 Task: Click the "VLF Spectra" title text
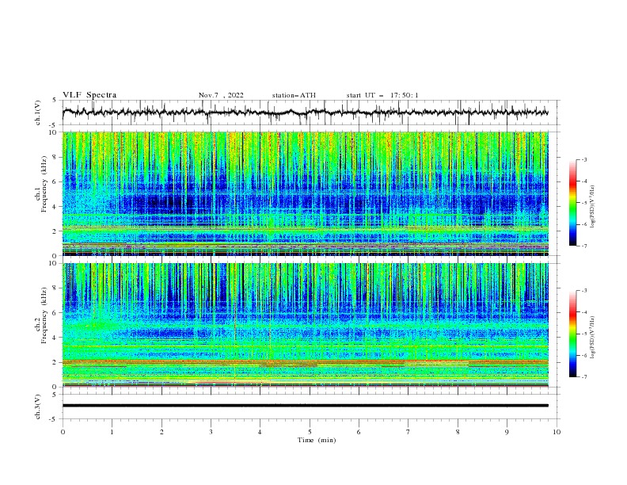(89, 95)
